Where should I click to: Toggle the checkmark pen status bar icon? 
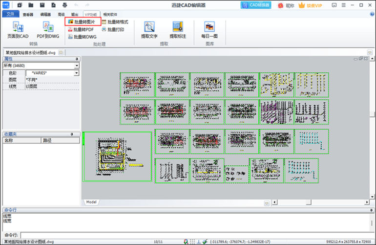pos(205,242)
